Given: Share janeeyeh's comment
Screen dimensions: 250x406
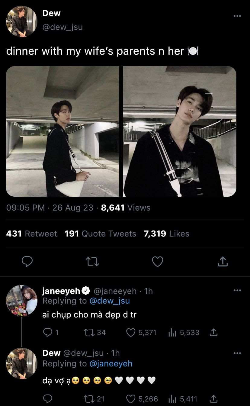Looking at the screenshot, I should click(x=213, y=333).
